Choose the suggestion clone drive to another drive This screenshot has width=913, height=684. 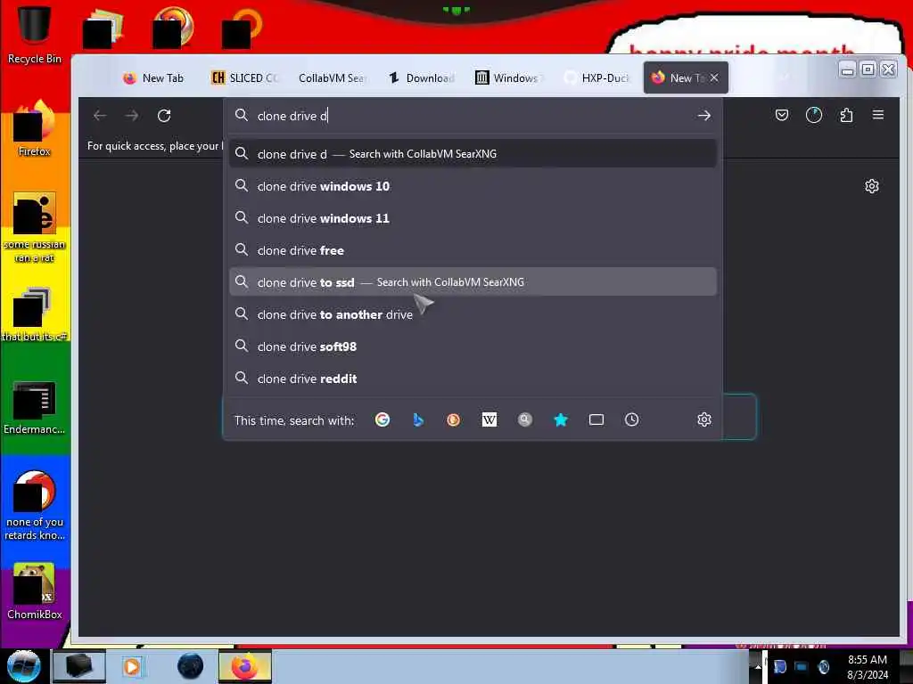click(x=473, y=314)
